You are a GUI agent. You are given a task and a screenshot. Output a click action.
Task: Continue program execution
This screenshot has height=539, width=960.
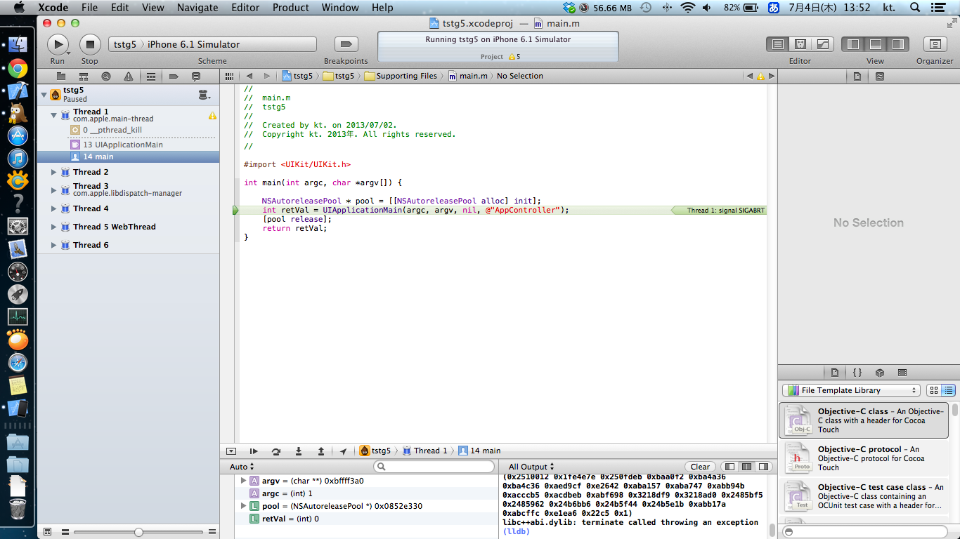point(254,451)
